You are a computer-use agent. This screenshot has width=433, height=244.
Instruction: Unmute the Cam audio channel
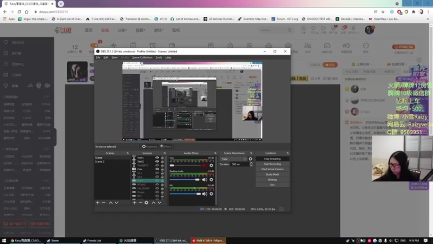pos(205,165)
